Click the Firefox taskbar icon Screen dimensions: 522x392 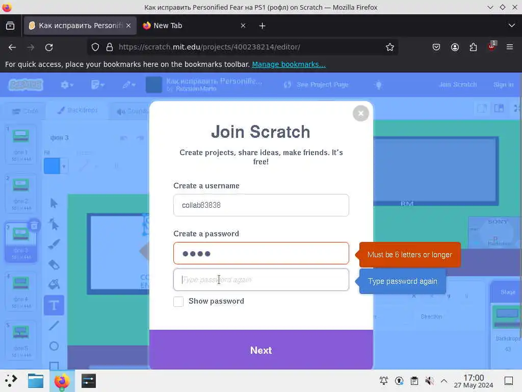pos(62,381)
